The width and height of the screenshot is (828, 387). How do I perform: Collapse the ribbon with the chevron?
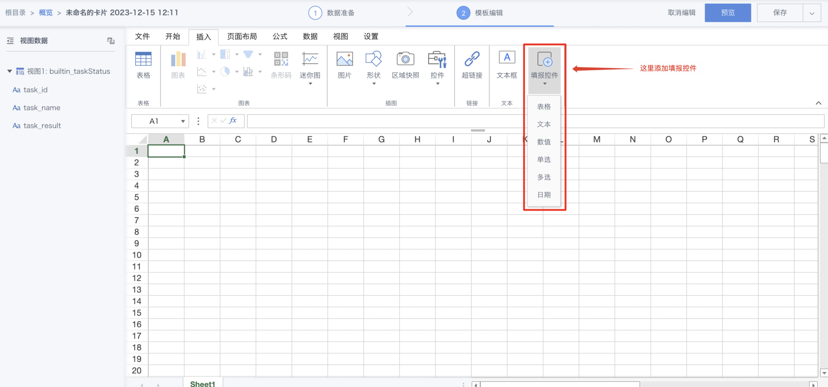(818, 103)
